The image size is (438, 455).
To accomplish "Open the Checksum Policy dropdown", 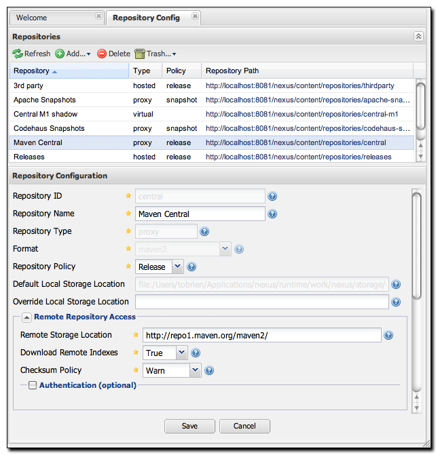I will [x=195, y=371].
